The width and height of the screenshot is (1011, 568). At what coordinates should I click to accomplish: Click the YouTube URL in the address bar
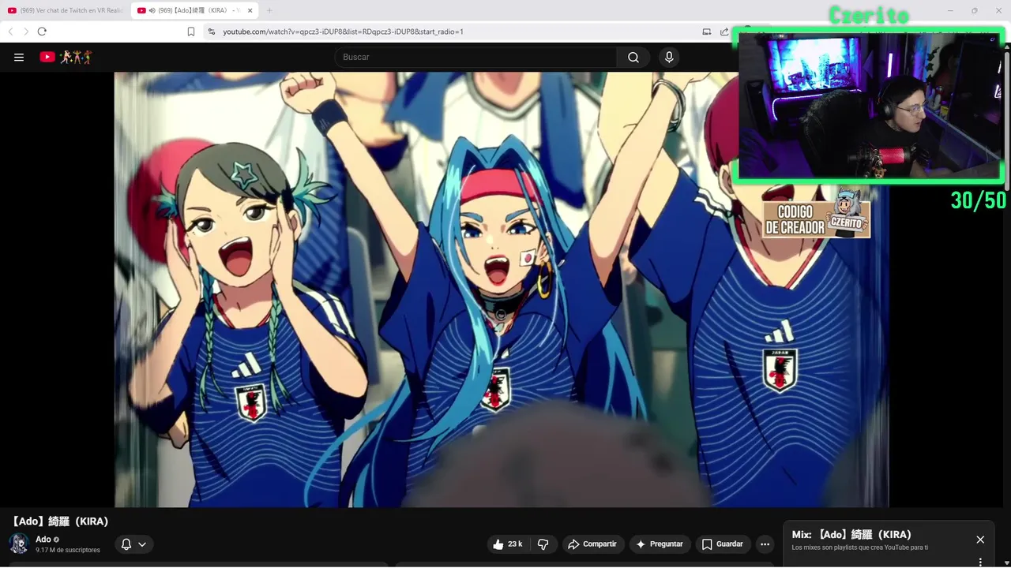(x=343, y=32)
